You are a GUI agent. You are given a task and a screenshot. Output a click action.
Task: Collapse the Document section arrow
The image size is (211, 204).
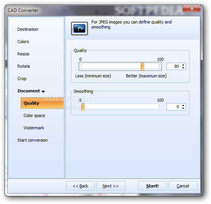pos(43,92)
